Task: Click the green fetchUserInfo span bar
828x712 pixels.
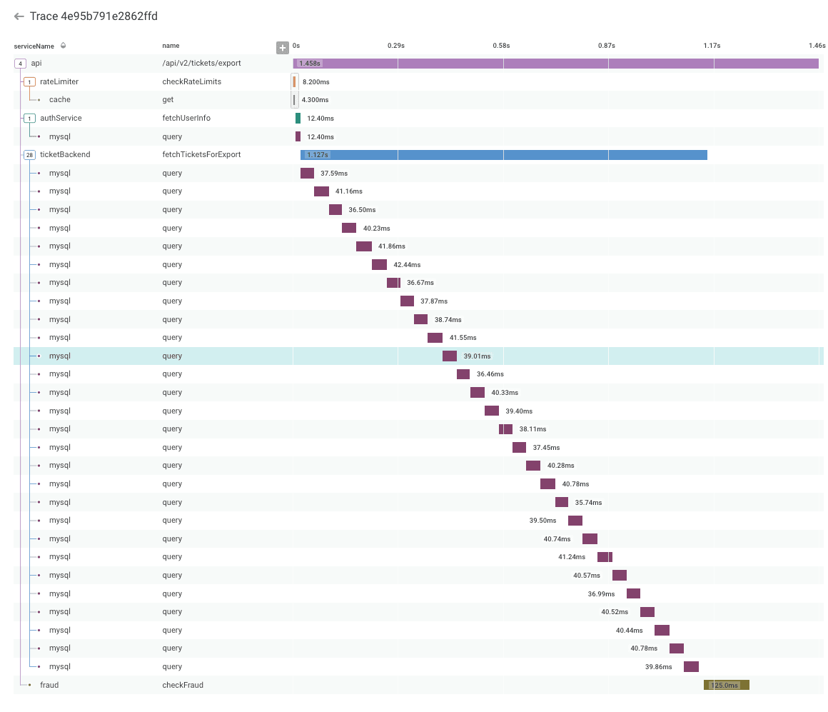Action: tap(298, 119)
